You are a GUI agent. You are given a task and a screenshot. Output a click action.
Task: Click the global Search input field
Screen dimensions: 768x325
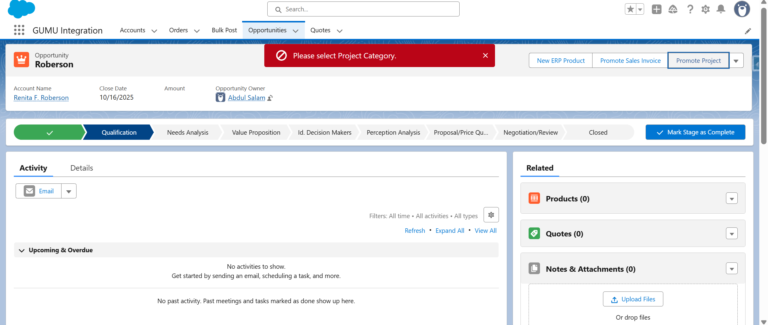point(363,9)
